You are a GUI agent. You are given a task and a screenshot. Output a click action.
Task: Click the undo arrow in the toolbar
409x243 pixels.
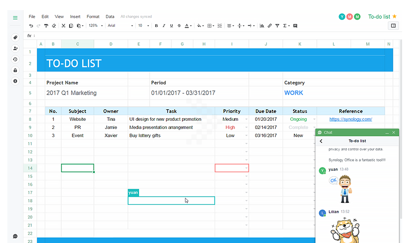(x=31, y=26)
